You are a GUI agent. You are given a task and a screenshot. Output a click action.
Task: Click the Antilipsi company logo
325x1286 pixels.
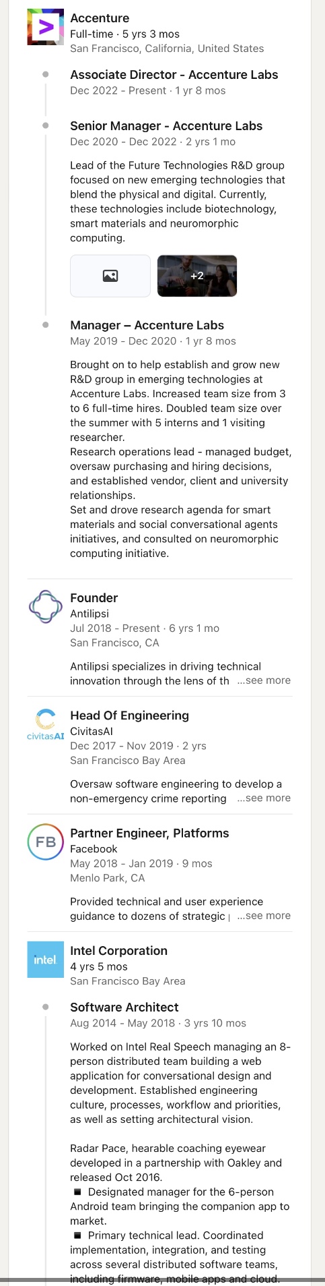(x=45, y=607)
